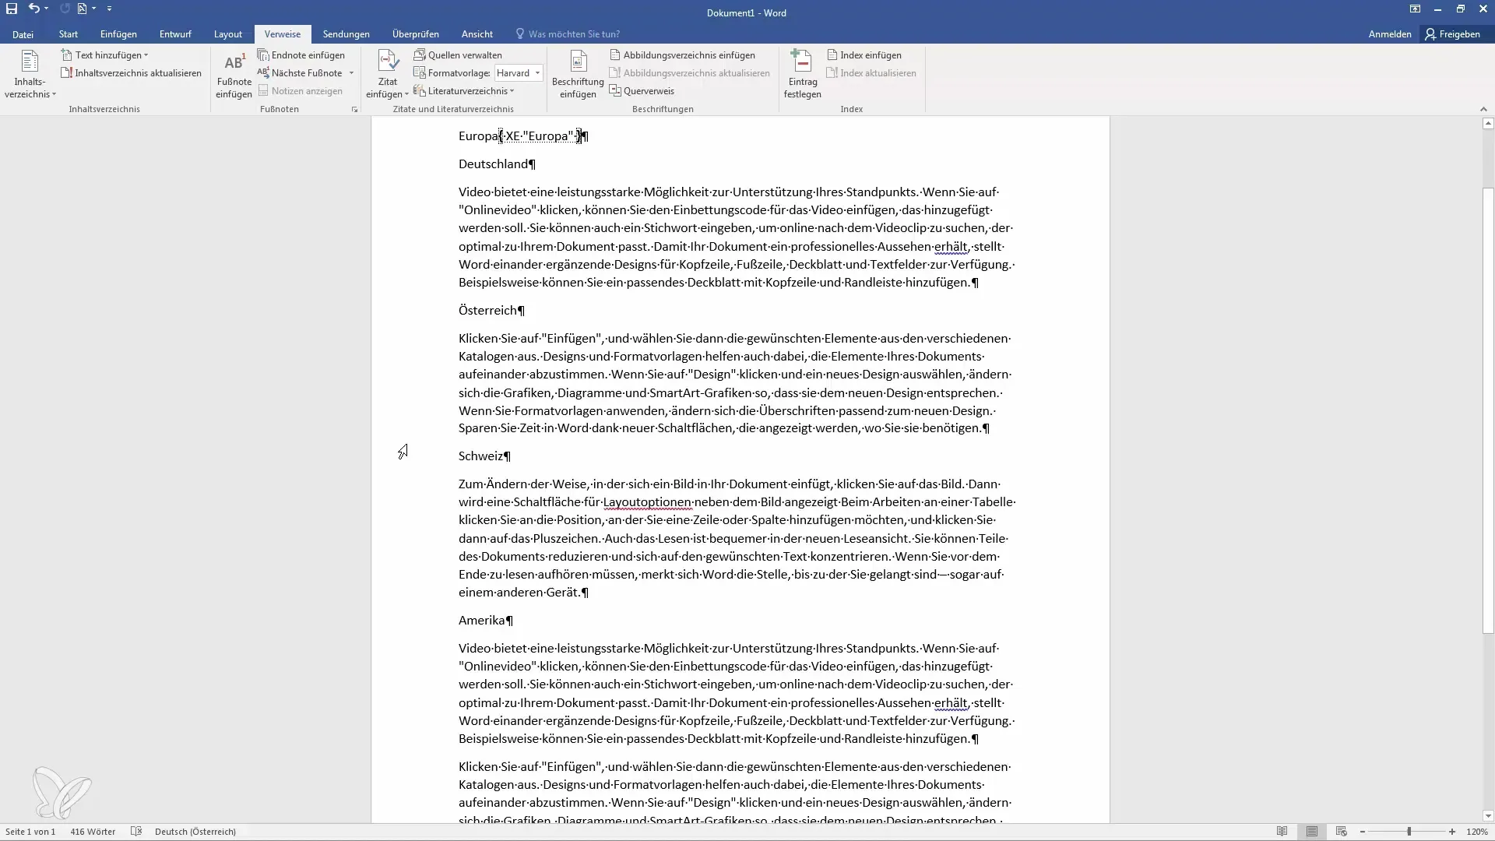
Task: Click the Deutschland heading text
Action: pos(494,164)
